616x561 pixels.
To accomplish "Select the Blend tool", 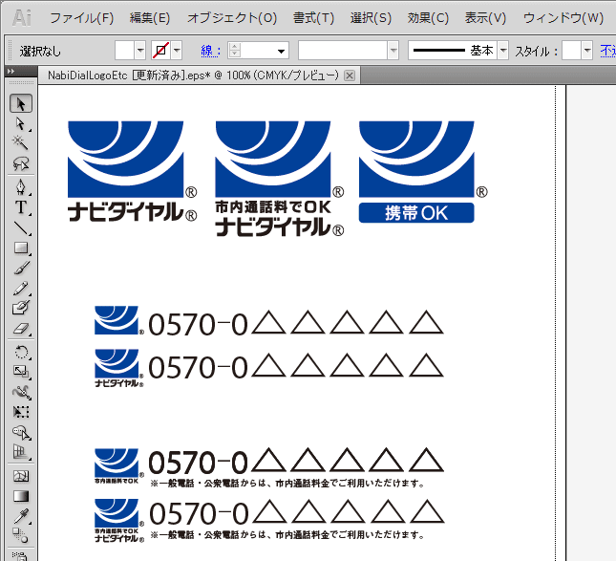I will click(x=21, y=536).
